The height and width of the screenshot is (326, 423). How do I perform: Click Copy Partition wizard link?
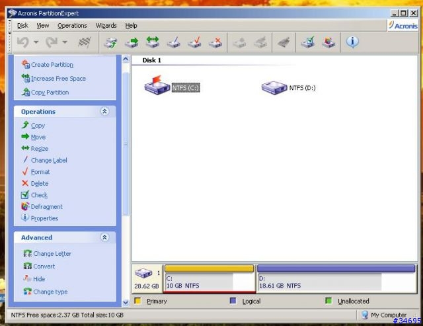pos(50,93)
